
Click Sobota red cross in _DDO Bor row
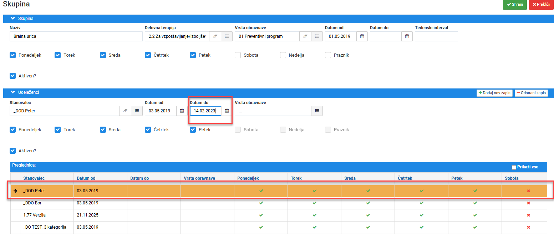(x=528, y=203)
